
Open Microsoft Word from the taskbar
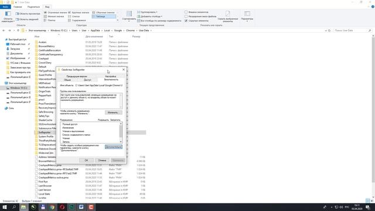81,207
